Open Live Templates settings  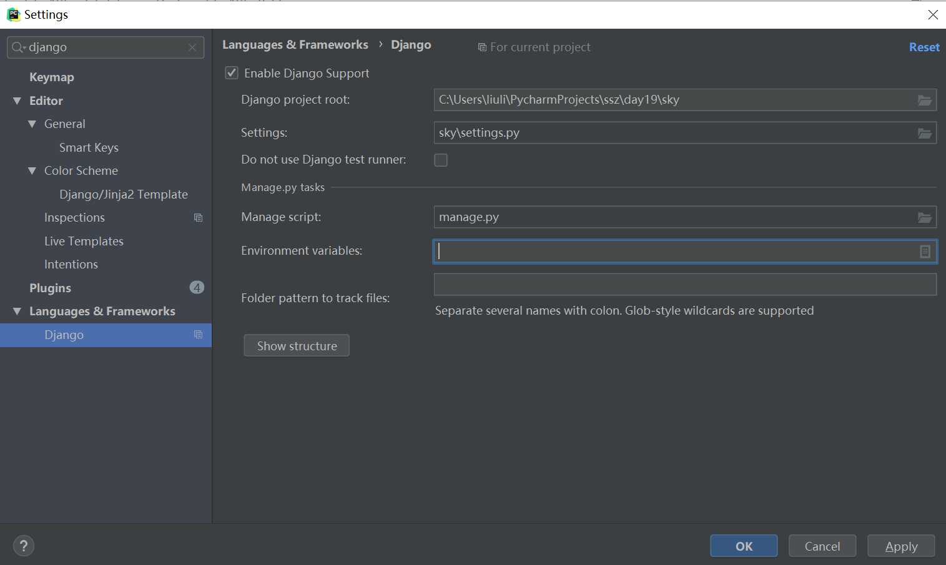(84, 242)
